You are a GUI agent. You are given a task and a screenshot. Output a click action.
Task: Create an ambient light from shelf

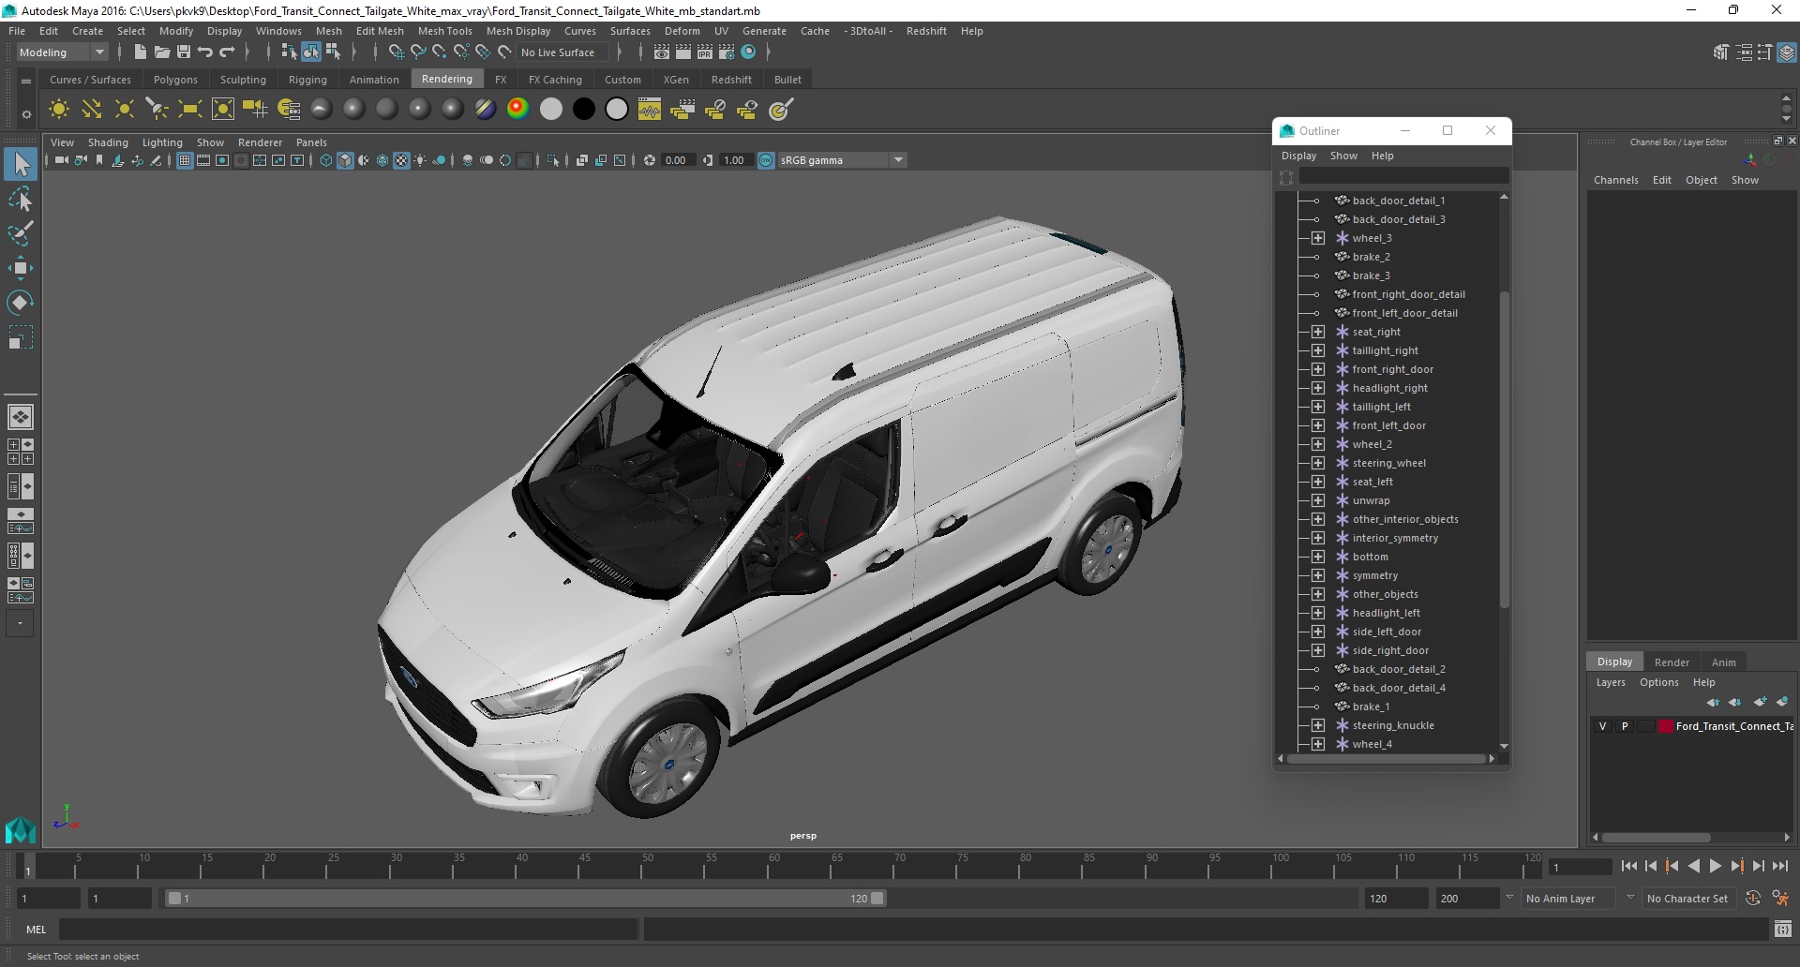[x=59, y=110]
